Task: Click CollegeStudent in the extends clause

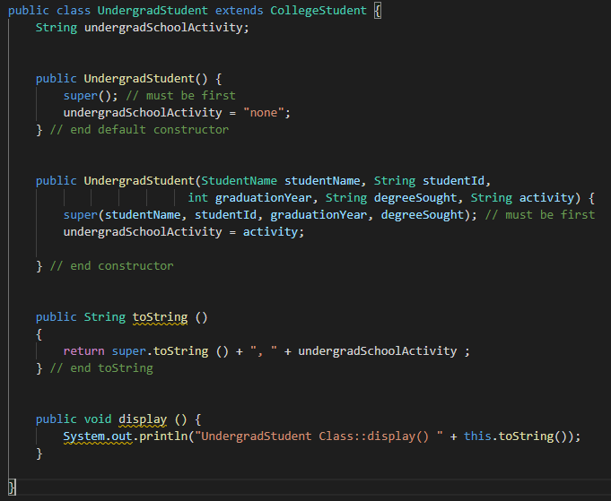Action: pyautogui.click(x=319, y=11)
